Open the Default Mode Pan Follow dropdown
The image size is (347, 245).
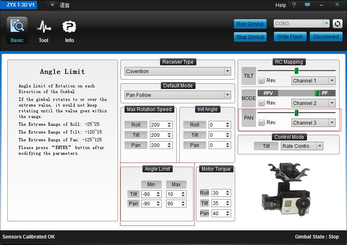pyautogui.click(x=227, y=95)
